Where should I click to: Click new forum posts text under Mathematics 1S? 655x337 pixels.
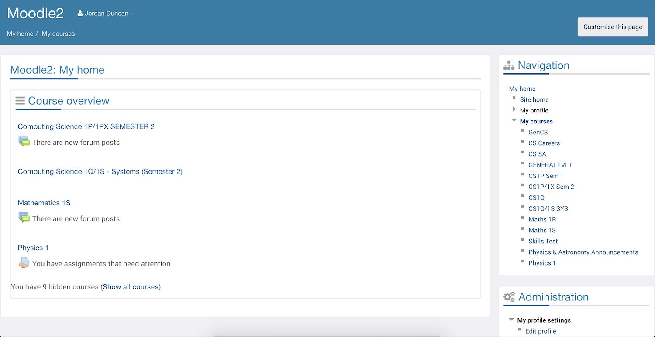point(76,218)
